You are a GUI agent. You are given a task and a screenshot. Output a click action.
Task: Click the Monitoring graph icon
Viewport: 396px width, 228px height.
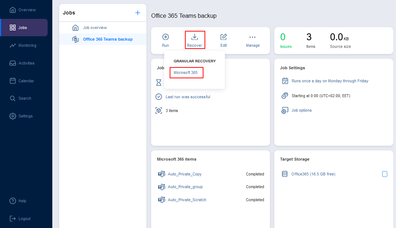pyautogui.click(x=13, y=46)
